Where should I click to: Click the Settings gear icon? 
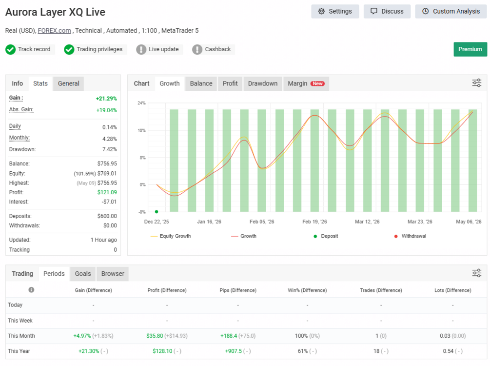click(321, 11)
